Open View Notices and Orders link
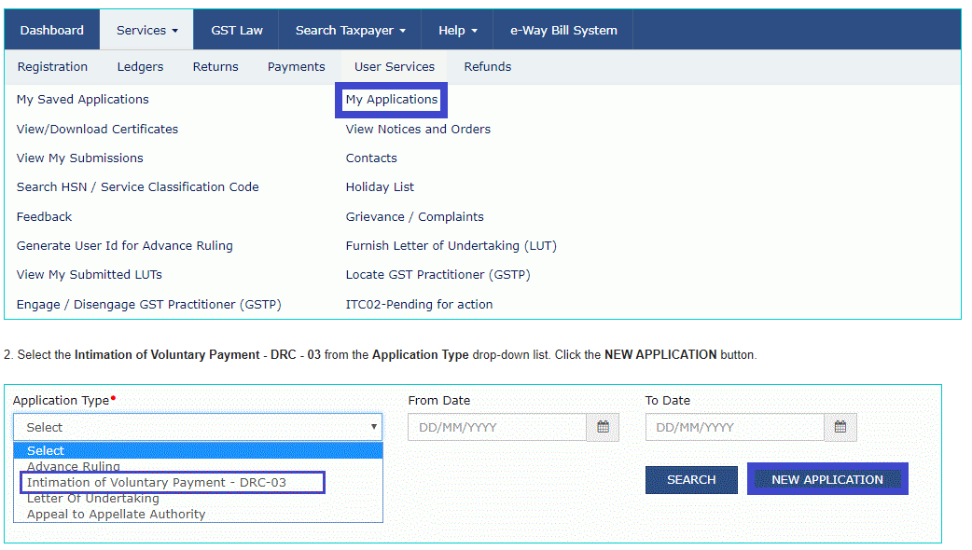 point(418,130)
